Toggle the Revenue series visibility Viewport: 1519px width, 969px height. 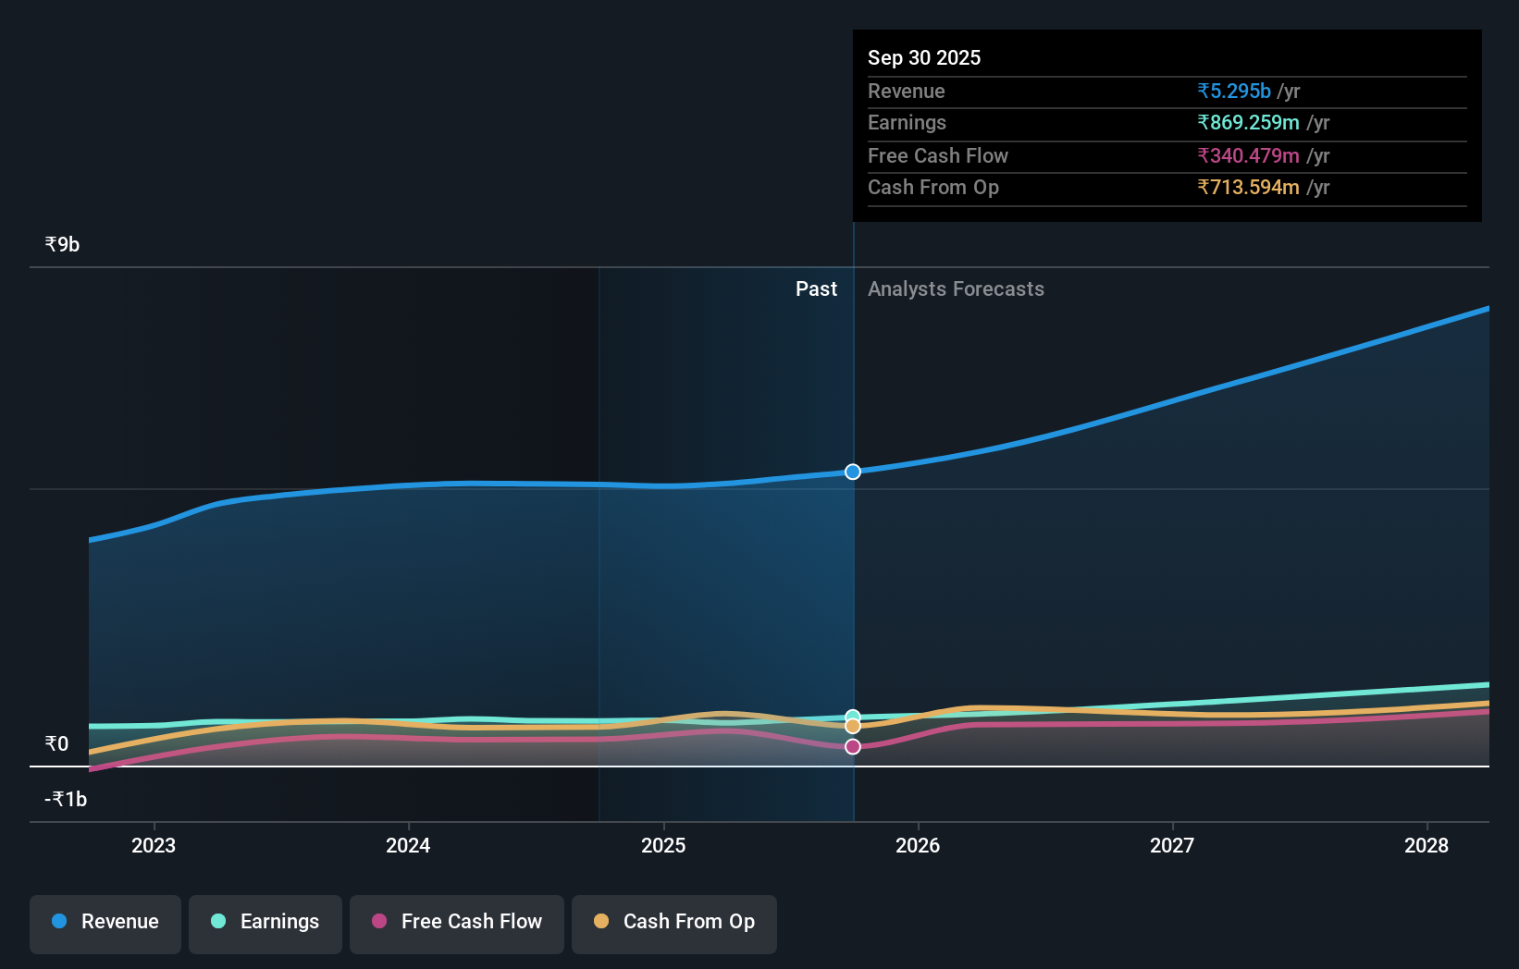click(x=105, y=924)
